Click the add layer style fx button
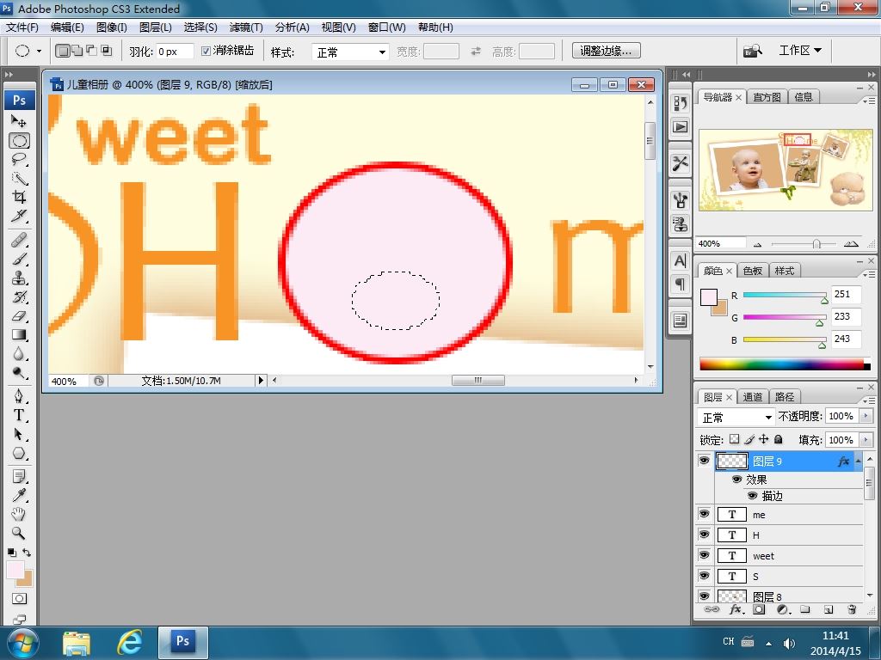The width and height of the screenshot is (881, 660). (x=736, y=609)
